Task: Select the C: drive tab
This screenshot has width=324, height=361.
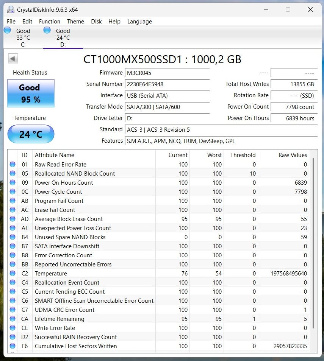Action: tap(23, 37)
